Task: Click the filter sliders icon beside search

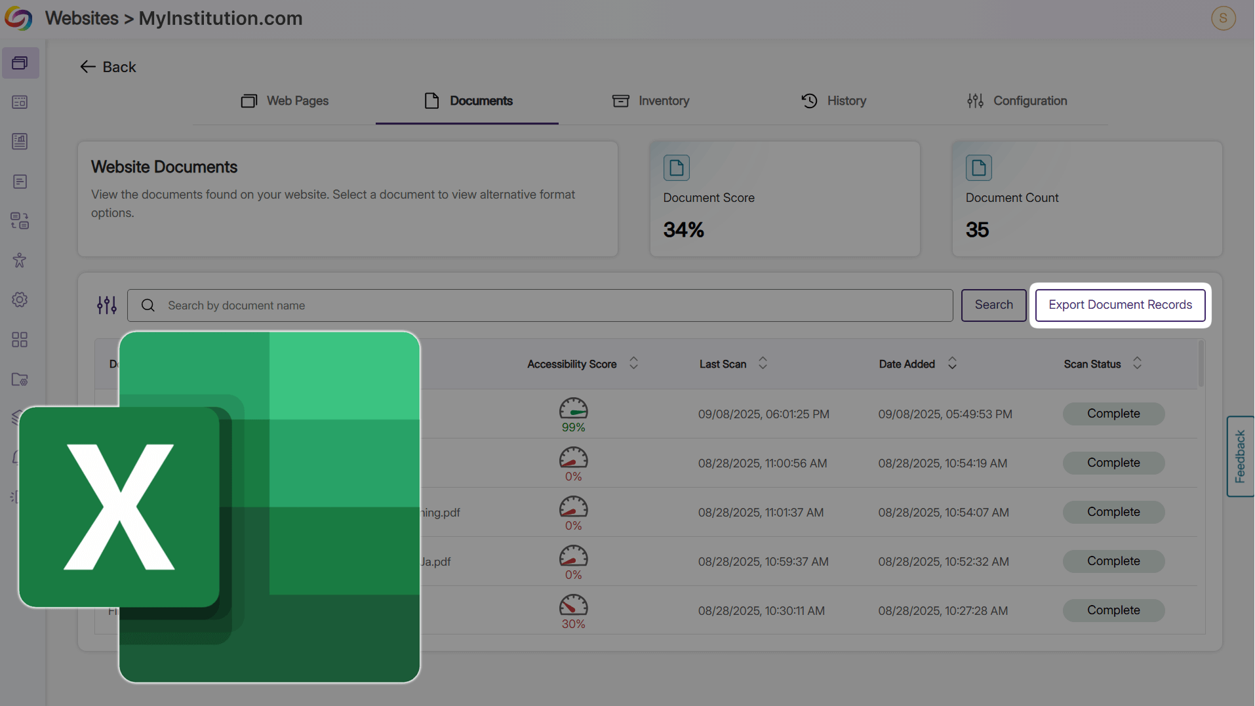Action: pos(106,305)
